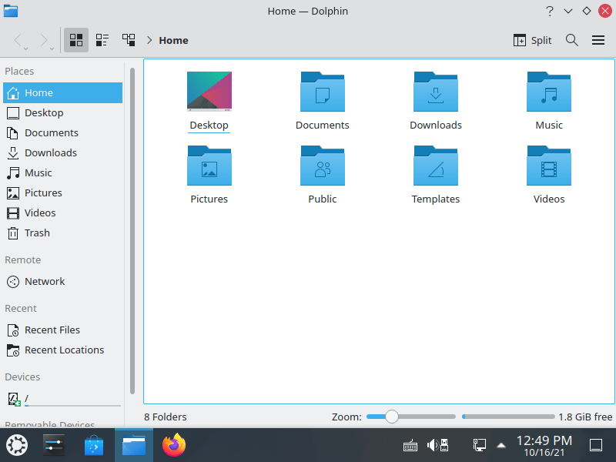
Task: Select the Videos folder icon
Action: tap(549, 166)
